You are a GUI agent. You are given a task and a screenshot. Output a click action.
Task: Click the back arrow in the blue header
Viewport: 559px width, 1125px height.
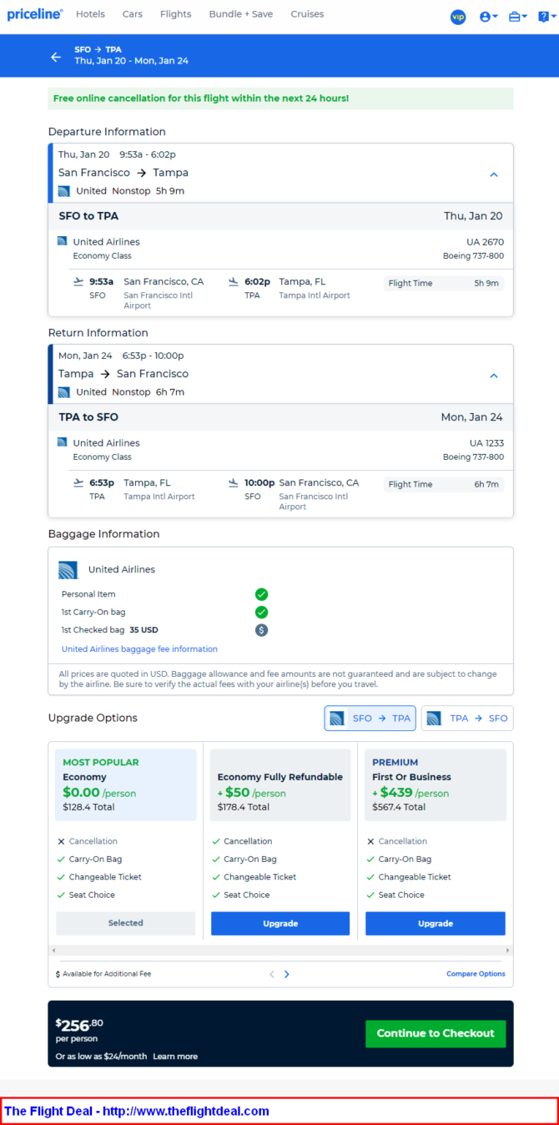56,57
